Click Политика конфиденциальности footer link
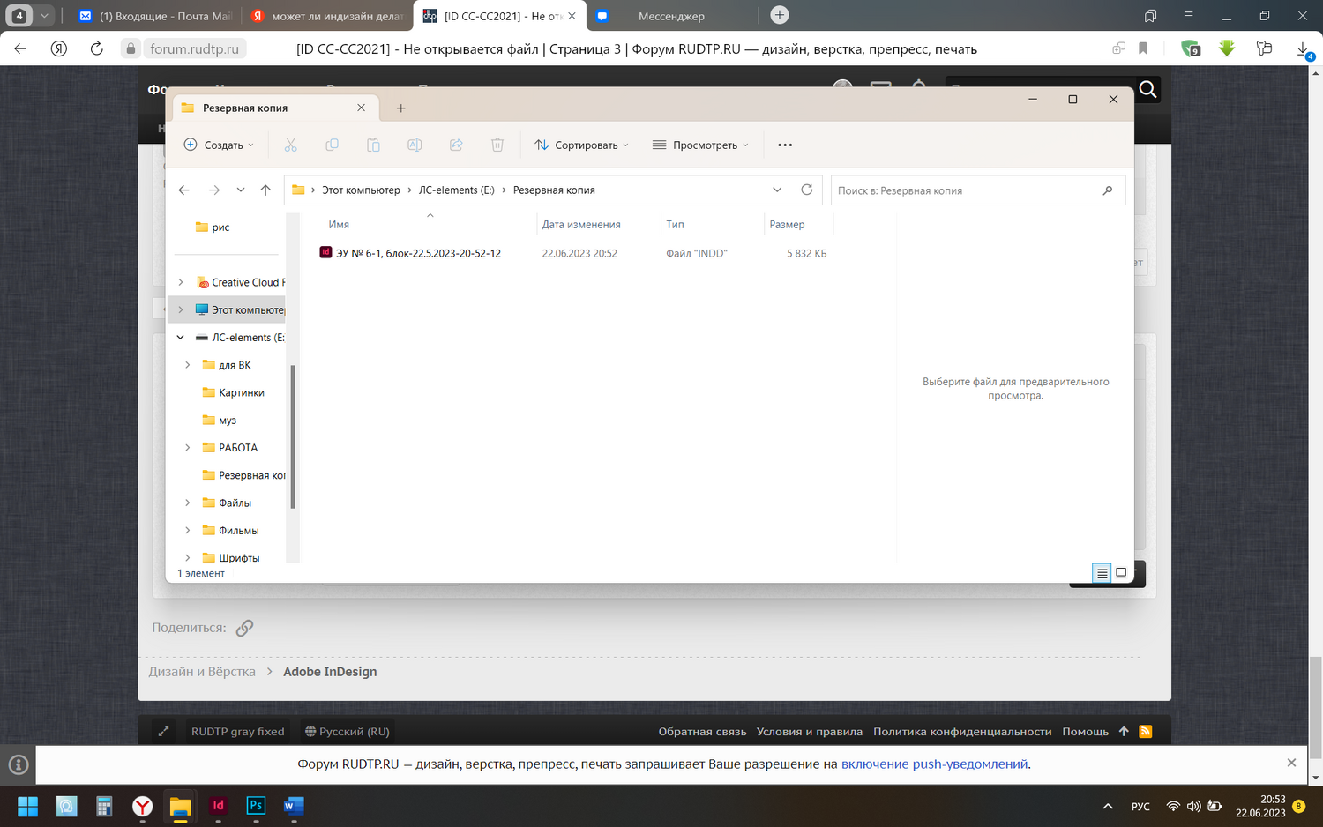 point(962,732)
